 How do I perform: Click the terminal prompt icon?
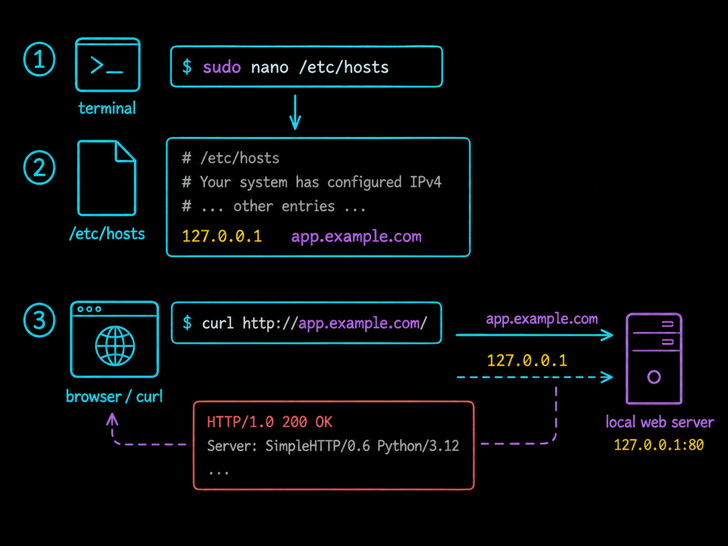[x=108, y=65]
